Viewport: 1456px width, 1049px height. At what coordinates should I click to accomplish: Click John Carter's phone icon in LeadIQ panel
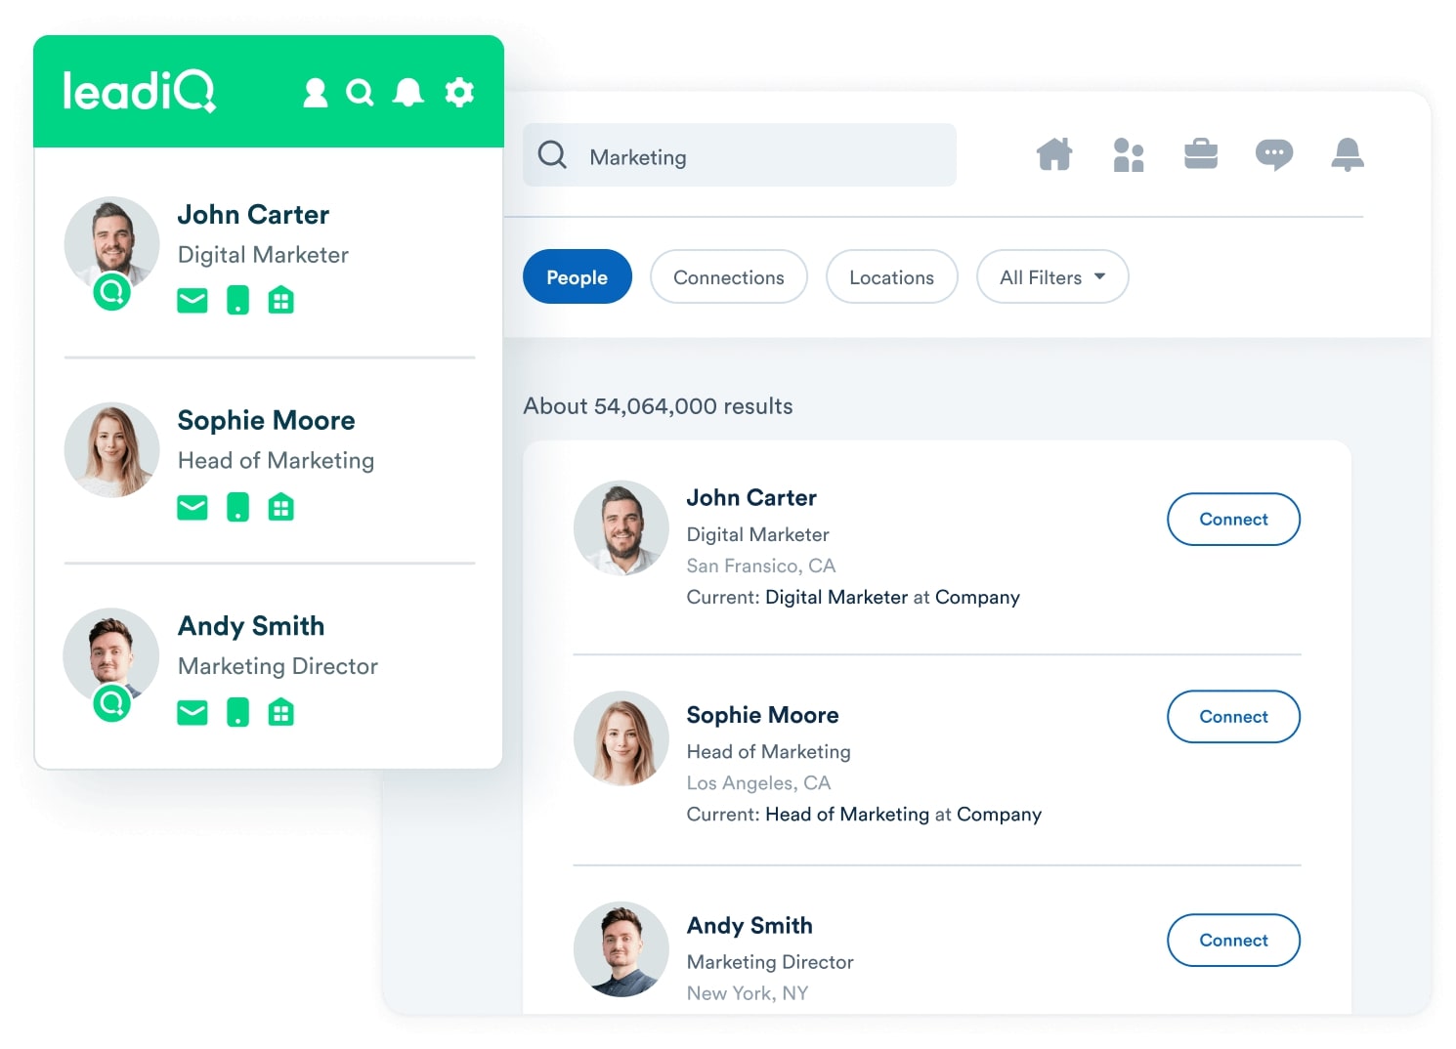[x=237, y=301]
